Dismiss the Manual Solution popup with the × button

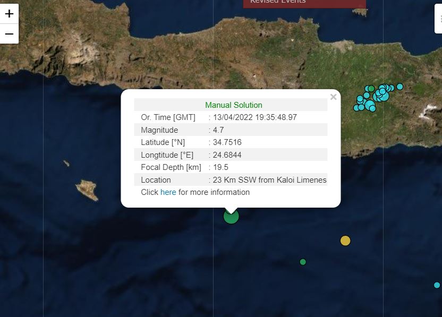333,97
